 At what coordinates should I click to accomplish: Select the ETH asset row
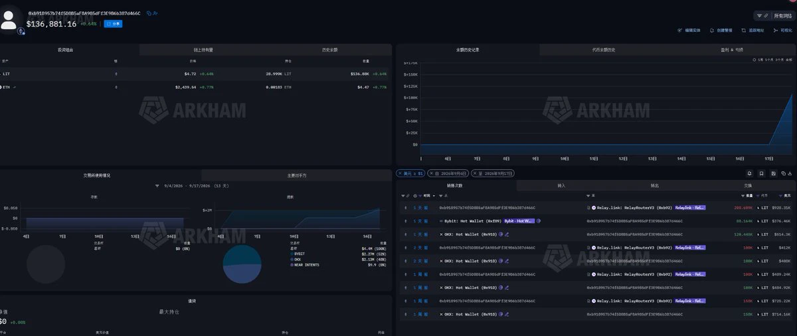[x=196, y=87]
